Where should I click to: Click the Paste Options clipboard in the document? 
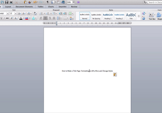coord(115,74)
